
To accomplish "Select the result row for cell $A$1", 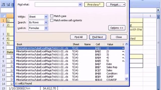I will 70,48.
